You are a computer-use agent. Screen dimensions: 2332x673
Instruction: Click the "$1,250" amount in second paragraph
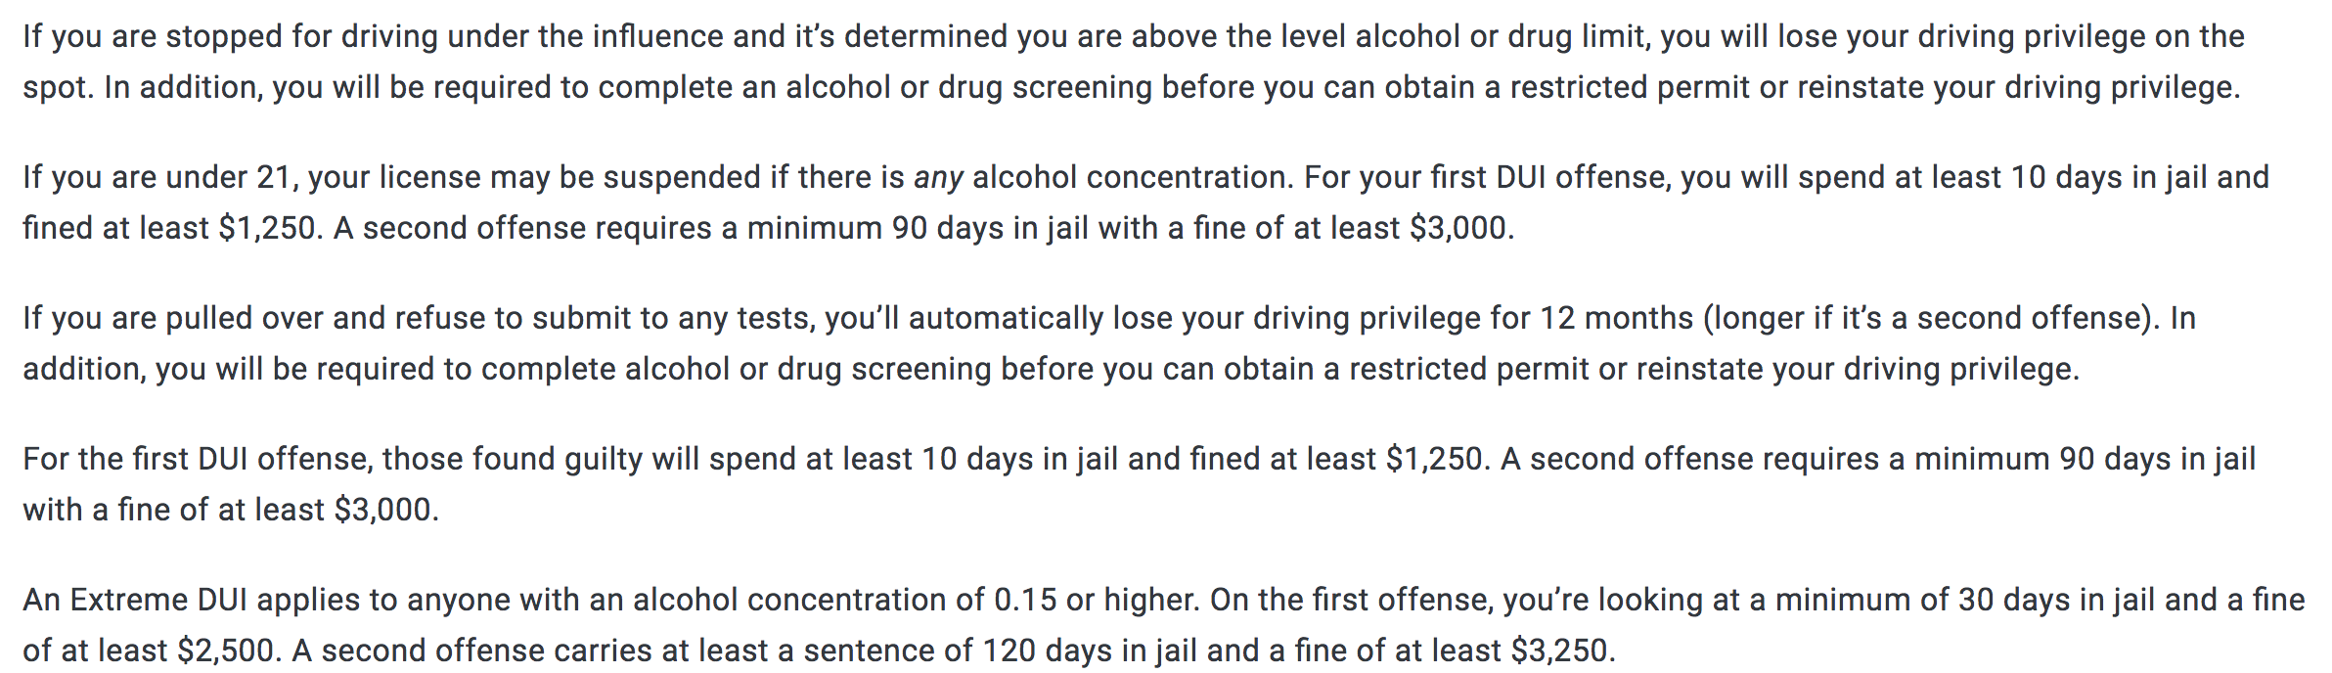267,228
